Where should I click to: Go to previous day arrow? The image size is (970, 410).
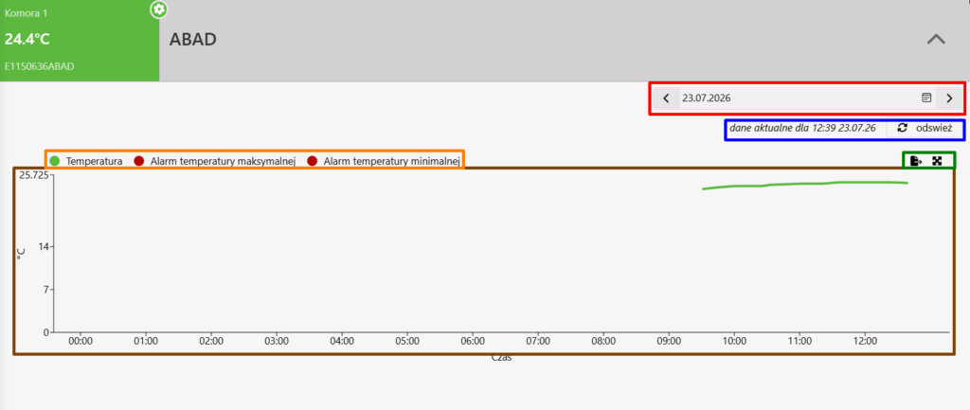[x=666, y=98]
